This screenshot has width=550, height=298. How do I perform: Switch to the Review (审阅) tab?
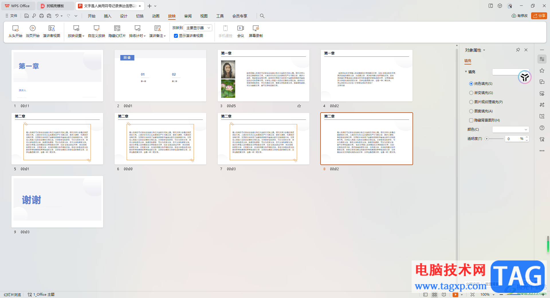pos(188,16)
